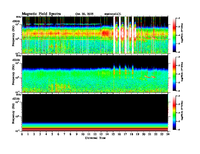
Task: Click the "station=LCL" label
Action: [x=113, y=14]
